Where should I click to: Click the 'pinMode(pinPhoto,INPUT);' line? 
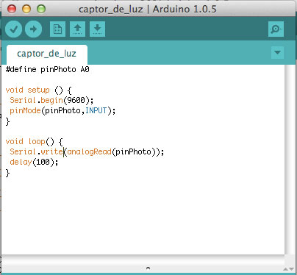(x=62, y=111)
